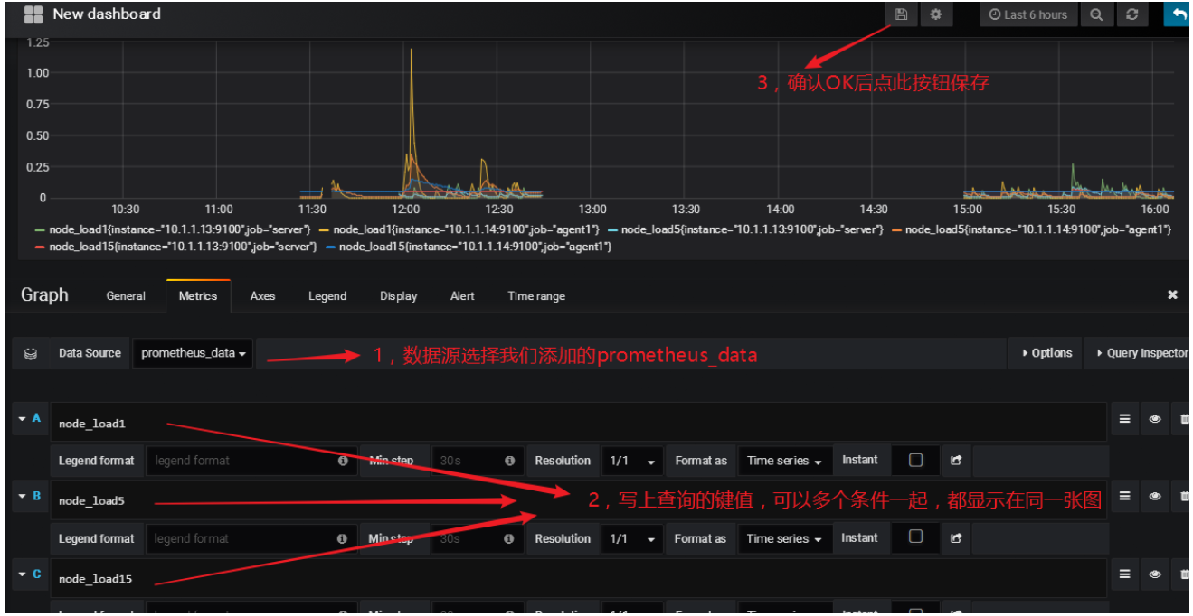Viewport: 1193px width, 616px height.
Task: Open Format as Time series dropdown in query B
Action: (784, 538)
